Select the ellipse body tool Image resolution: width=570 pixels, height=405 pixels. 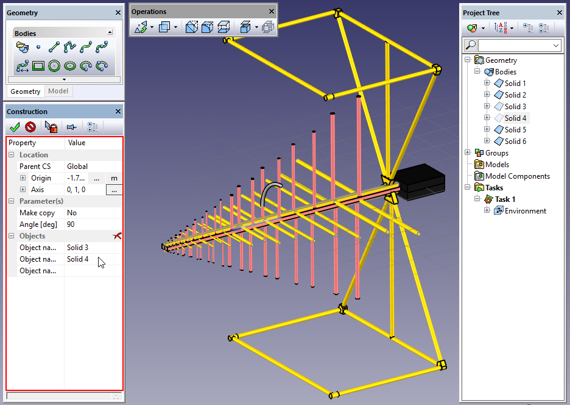70,66
